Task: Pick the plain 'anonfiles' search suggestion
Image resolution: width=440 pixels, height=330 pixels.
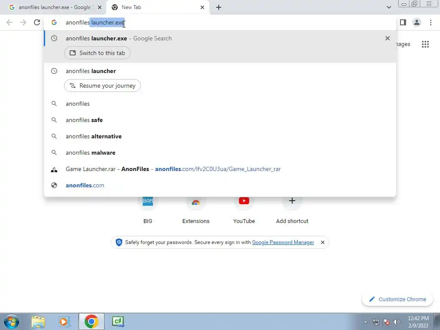Action: pos(220,104)
